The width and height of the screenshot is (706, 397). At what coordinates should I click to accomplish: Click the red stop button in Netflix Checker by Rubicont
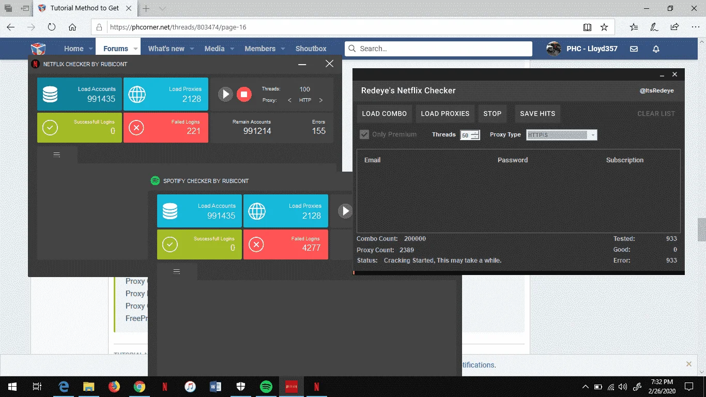pos(244,94)
